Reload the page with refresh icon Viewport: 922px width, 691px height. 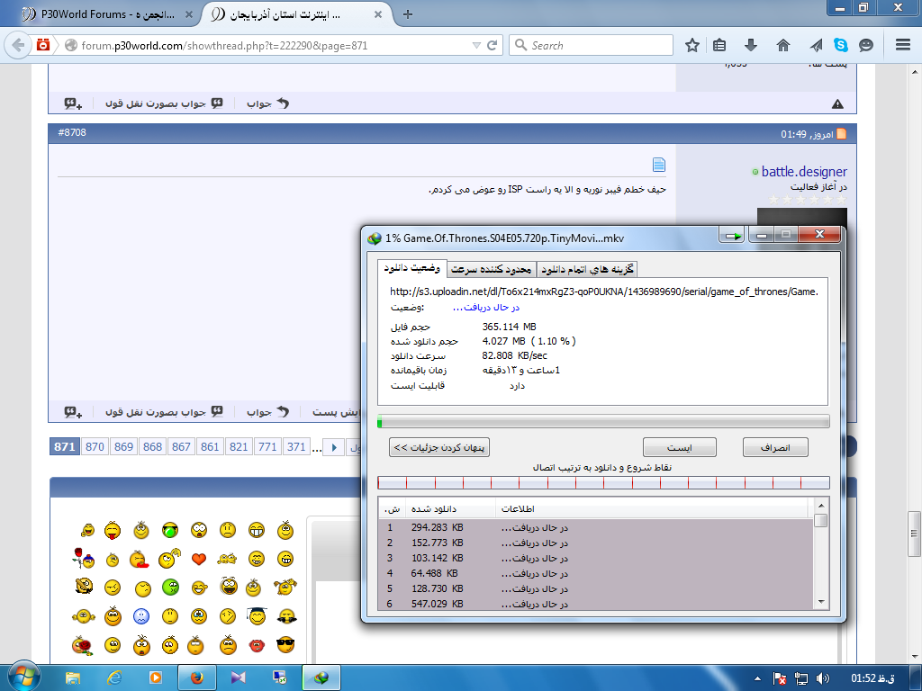[x=493, y=45]
